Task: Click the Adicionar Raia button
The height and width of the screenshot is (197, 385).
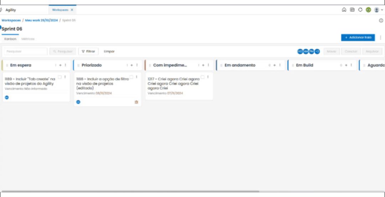Action: (x=358, y=37)
